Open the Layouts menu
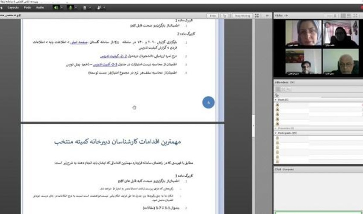Screen dimensions: 363x214 pyautogui.click(x=13, y=8)
